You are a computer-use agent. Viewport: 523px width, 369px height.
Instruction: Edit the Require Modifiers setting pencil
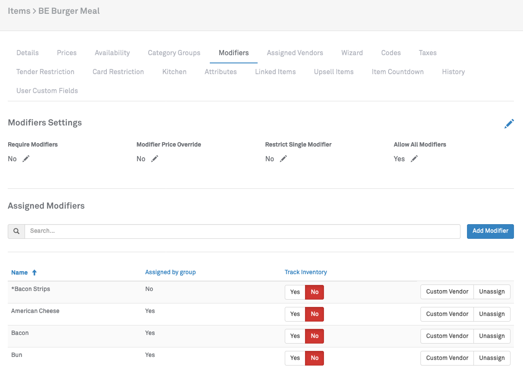tap(26, 159)
